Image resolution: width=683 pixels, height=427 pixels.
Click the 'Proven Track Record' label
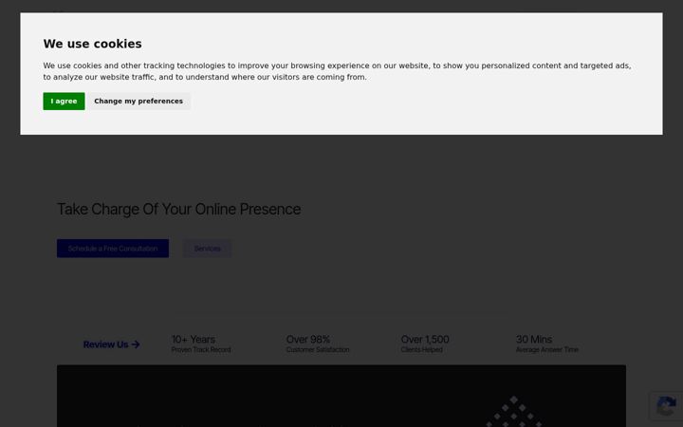click(201, 349)
